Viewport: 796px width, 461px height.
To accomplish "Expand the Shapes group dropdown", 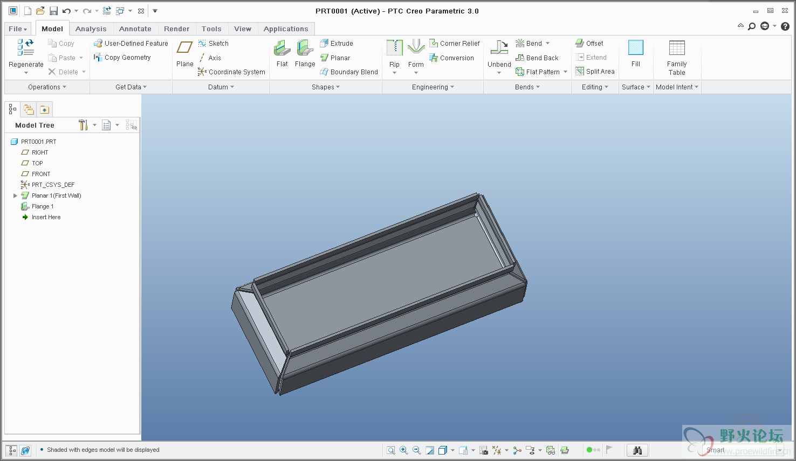I will coord(326,87).
